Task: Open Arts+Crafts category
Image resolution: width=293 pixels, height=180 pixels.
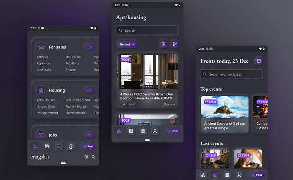Action: [44, 70]
